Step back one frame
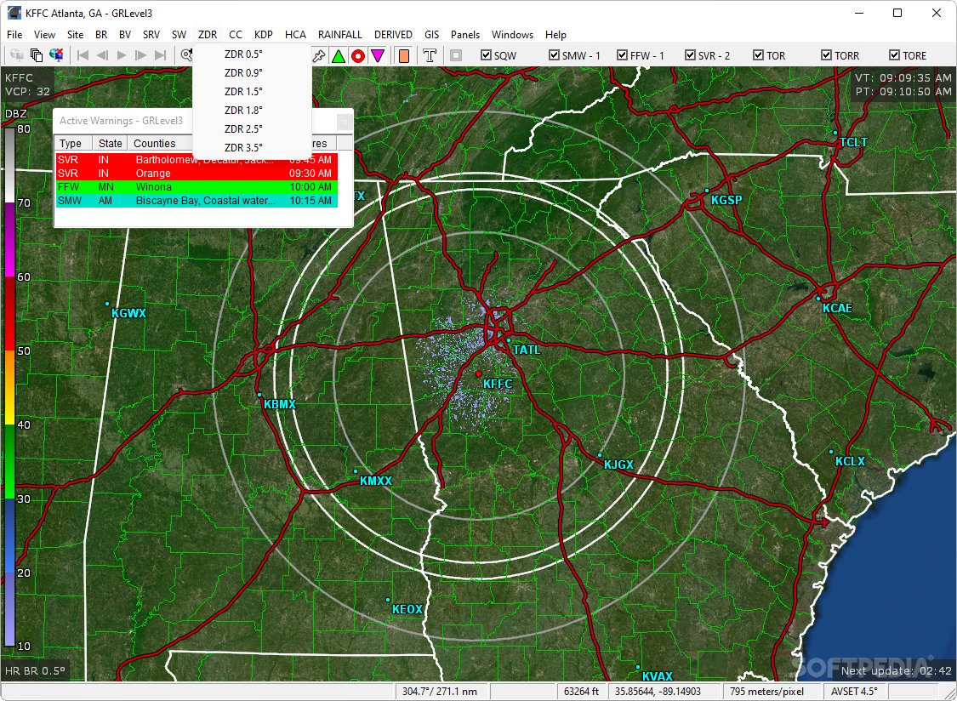957x701 pixels. pos(103,55)
